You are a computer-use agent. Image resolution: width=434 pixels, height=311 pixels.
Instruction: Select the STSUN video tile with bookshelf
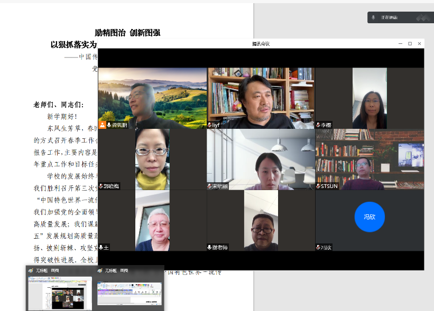[x=370, y=159]
